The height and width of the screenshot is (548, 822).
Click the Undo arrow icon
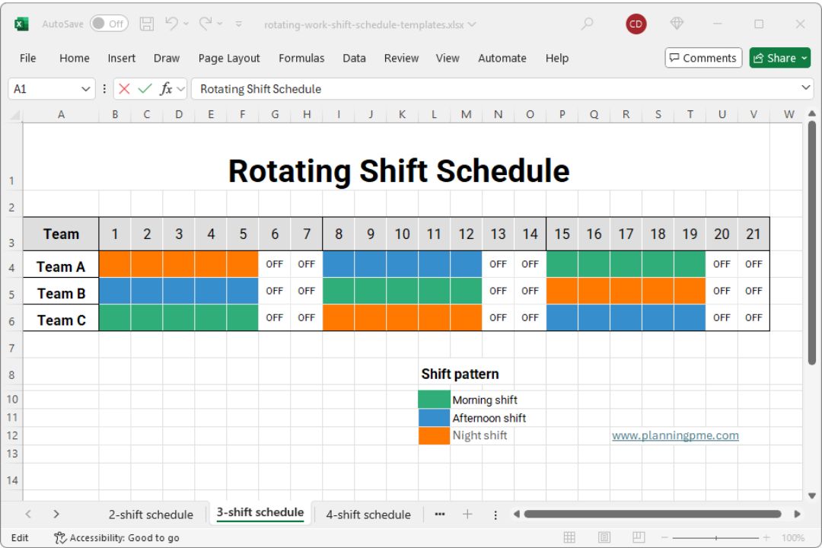pyautogui.click(x=172, y=24)
